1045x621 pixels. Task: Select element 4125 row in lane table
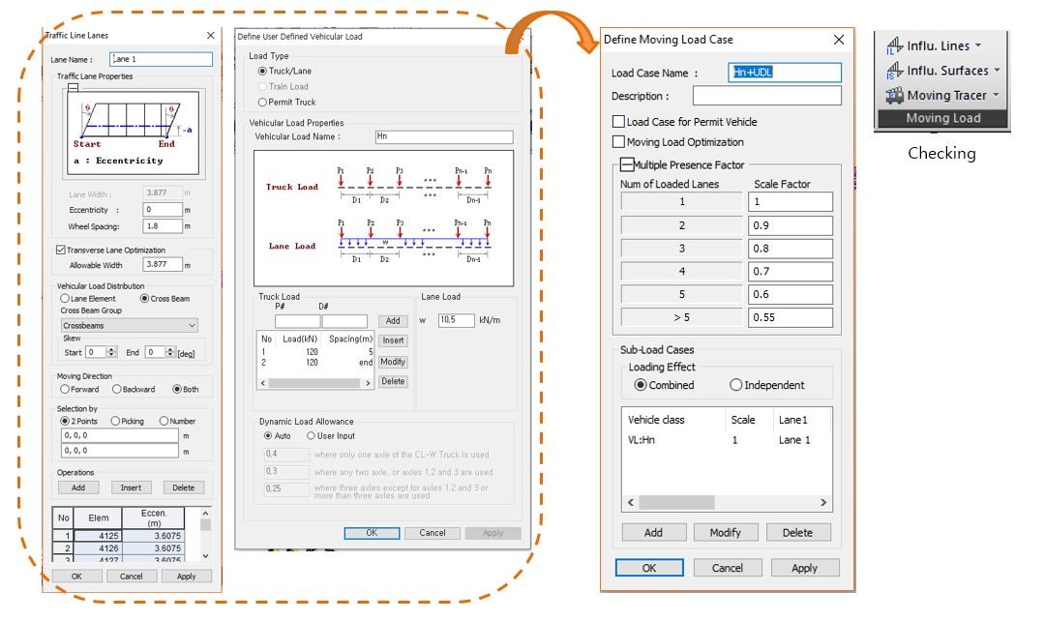[x=119, y=536]
